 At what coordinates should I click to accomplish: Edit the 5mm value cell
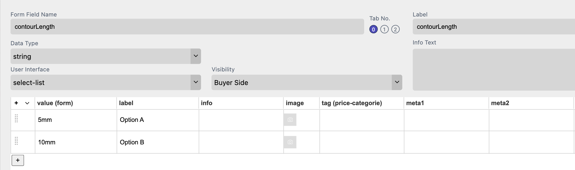[76, 120]
